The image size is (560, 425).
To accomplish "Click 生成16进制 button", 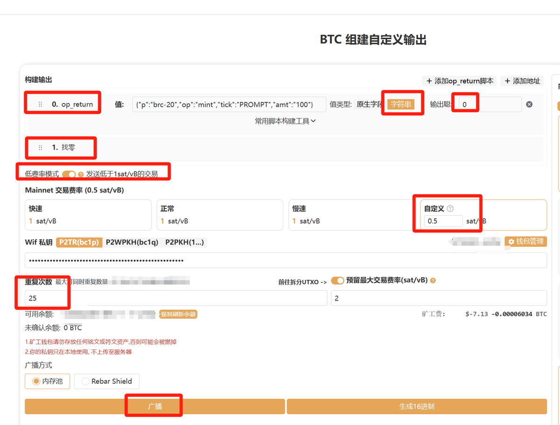I will click(417, 406).
